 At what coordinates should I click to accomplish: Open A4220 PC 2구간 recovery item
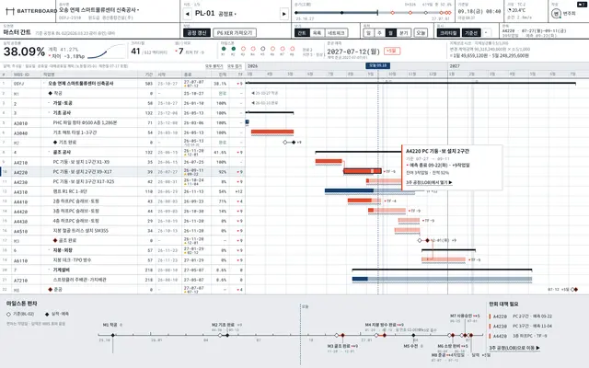tap(523, 316)
